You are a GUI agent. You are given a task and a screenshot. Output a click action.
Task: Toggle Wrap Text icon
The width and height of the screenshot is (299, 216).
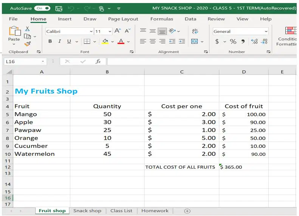tap(195, 31)
